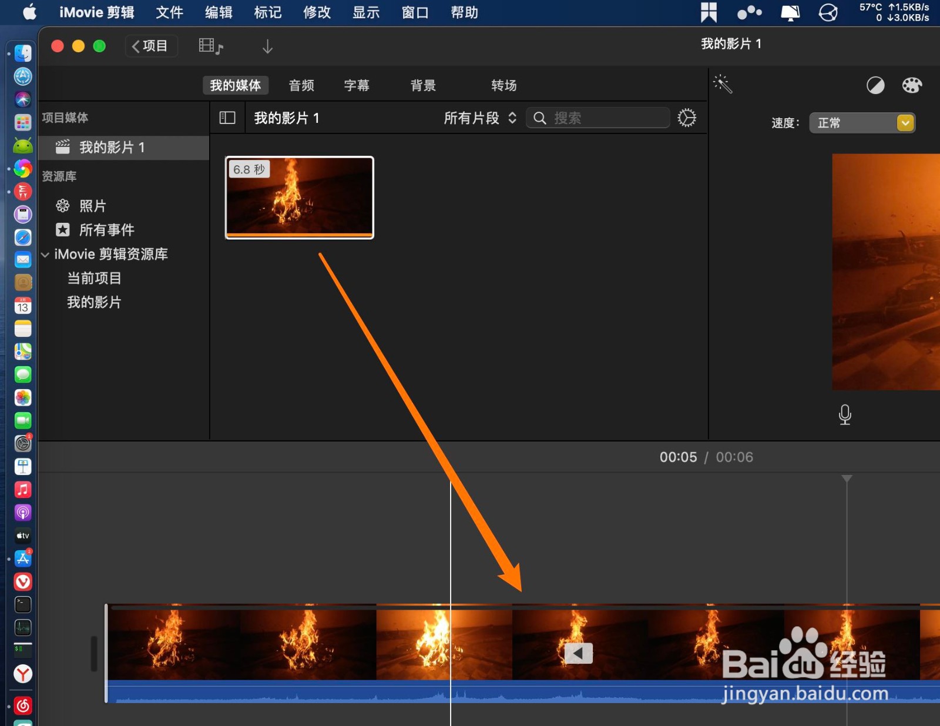Image resolution: width=940 pixels, height=726 pixels.
Task: Toggle the iMovie 剪辑资源库 disclosure triangle
Action: click(x=45, y=254)
